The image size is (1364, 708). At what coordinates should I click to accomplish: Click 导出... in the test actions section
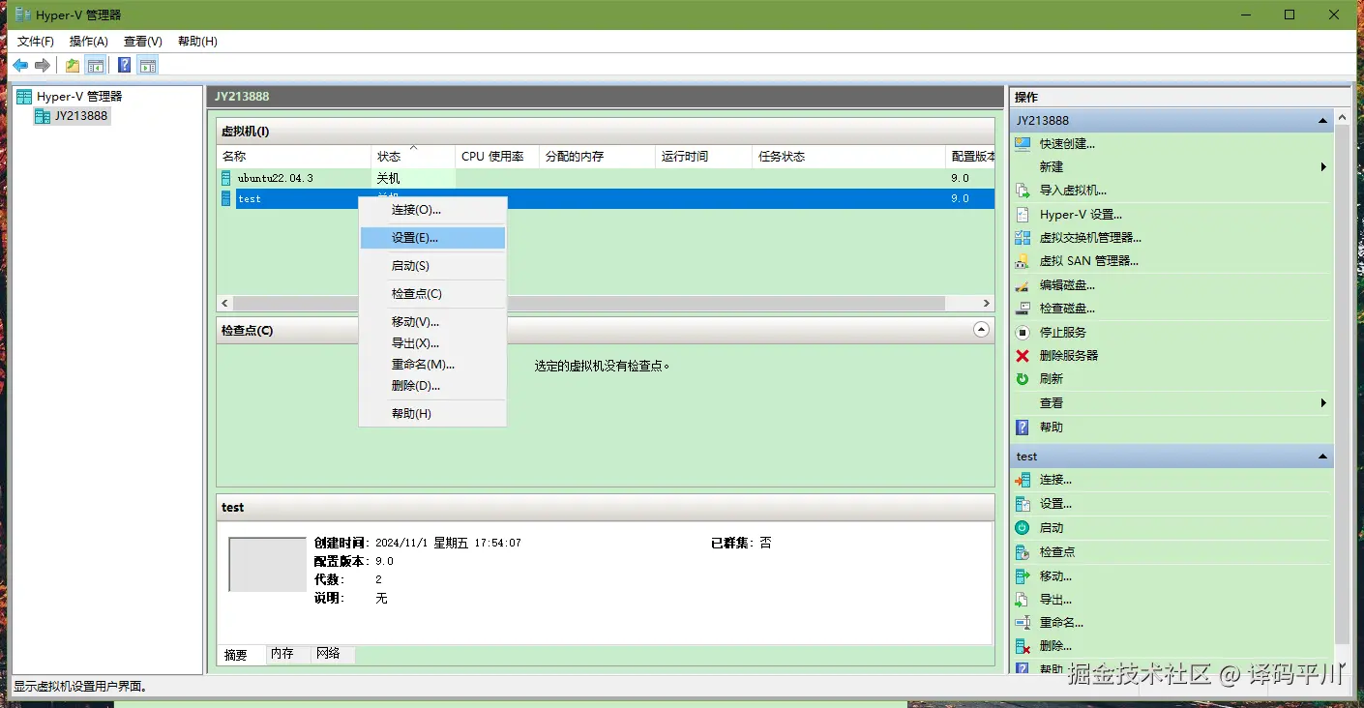(x=1055, y=600)
